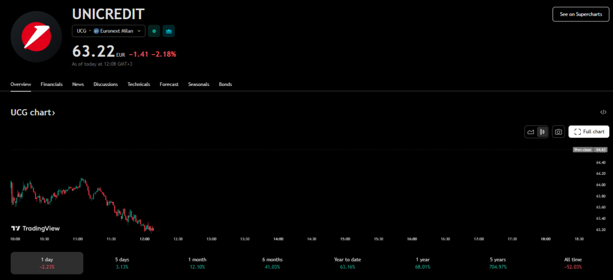613x280 pixels.
Task: Click the candlestick peak near 11:00
Action: pyautogui.click(x=82, y=180)
